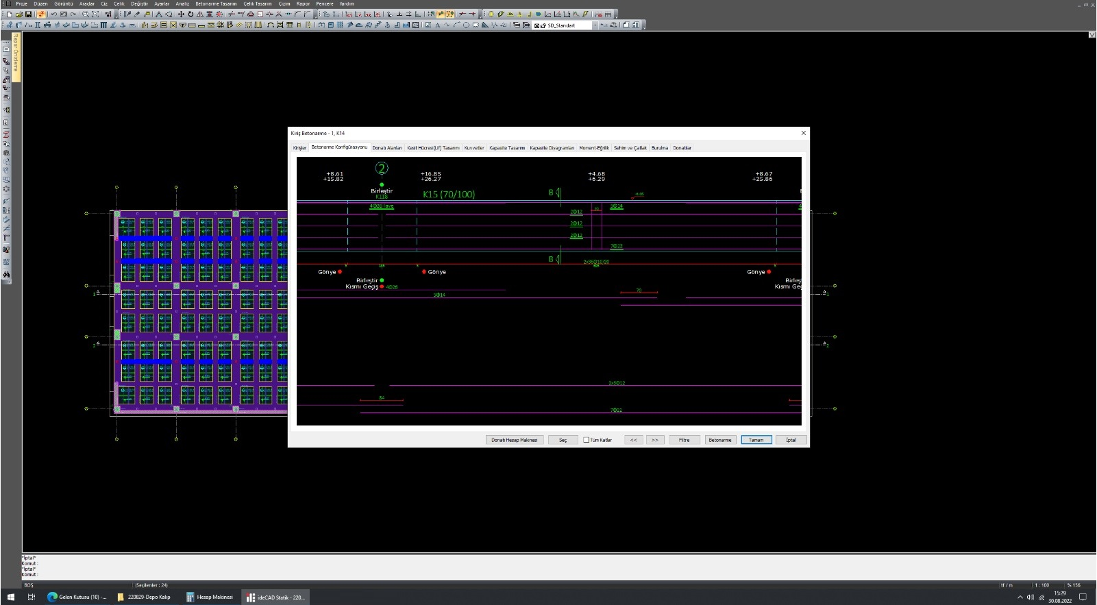Open the Windows Start menu
1097x605 pixels.
10,597
